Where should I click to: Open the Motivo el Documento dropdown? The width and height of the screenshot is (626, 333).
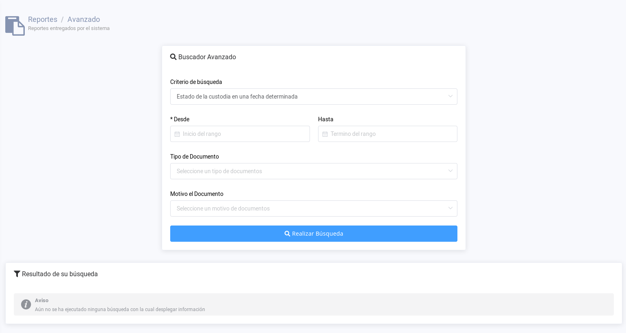pyautogui.click(x=313, y=208)
